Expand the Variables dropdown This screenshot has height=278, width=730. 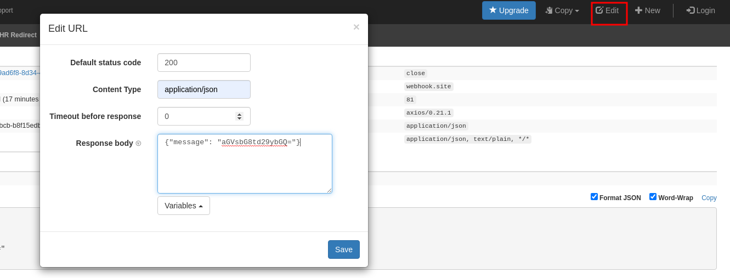point(183,206)
